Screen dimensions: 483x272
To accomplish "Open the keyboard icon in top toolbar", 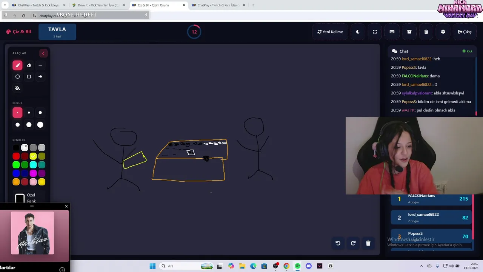I will pyautogui.click(x=392, y=32).
